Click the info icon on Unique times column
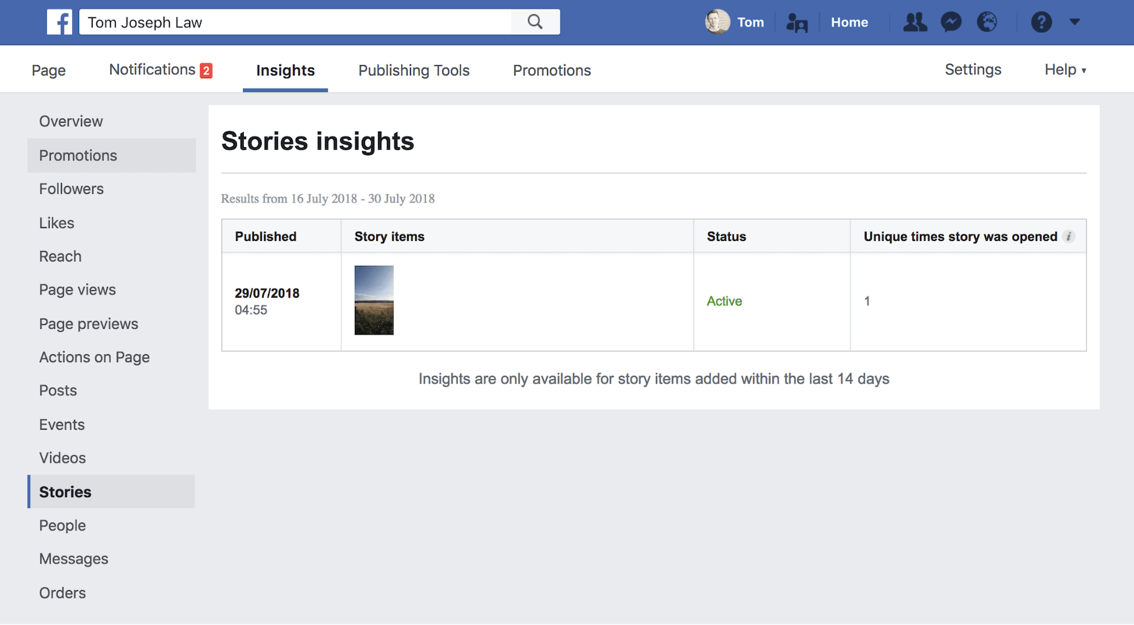1134x625 pixels. 1069,236
